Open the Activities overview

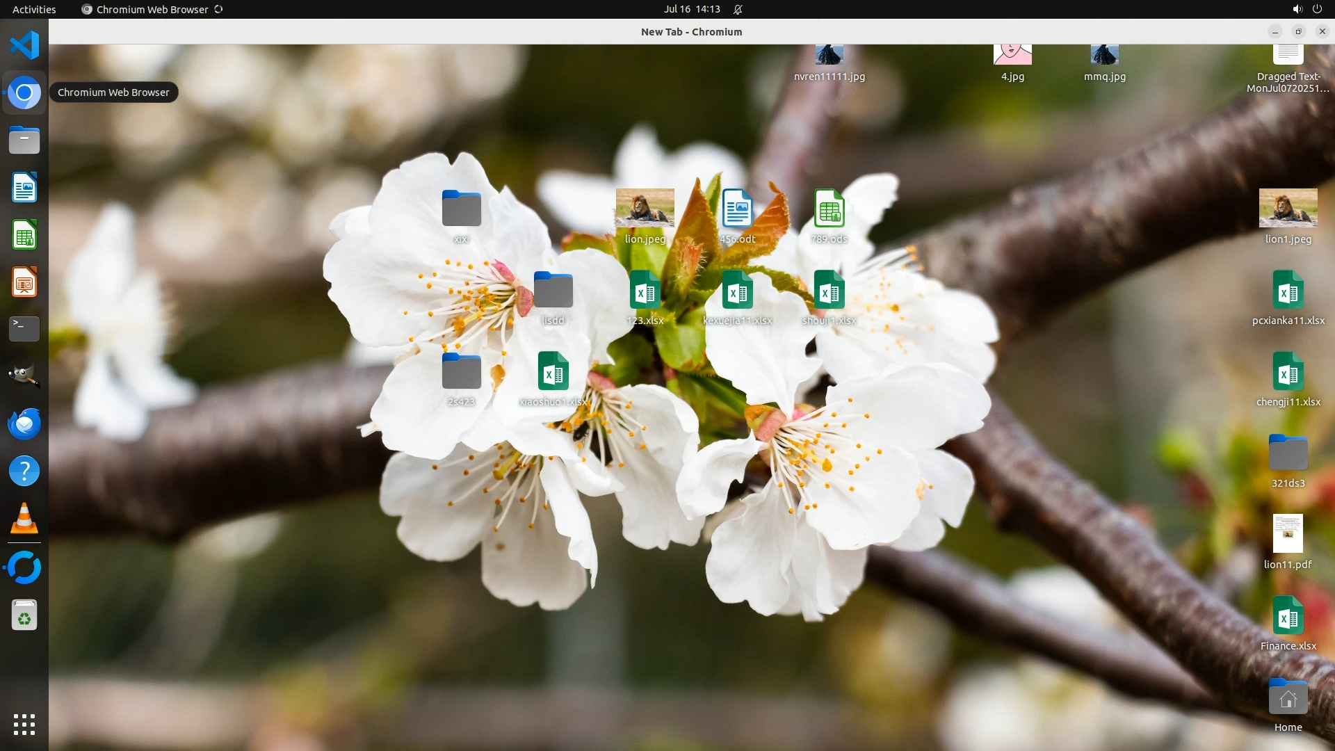[34, 9]
